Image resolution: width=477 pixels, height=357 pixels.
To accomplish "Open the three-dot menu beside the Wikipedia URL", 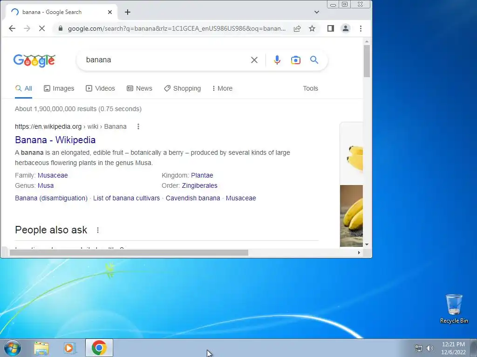I will point(138,126).
